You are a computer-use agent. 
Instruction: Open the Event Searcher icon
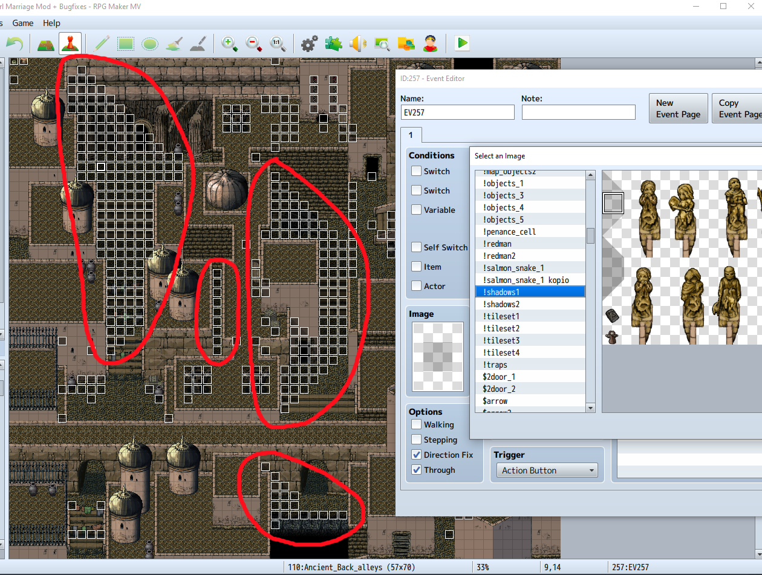[x=382, y=44]
